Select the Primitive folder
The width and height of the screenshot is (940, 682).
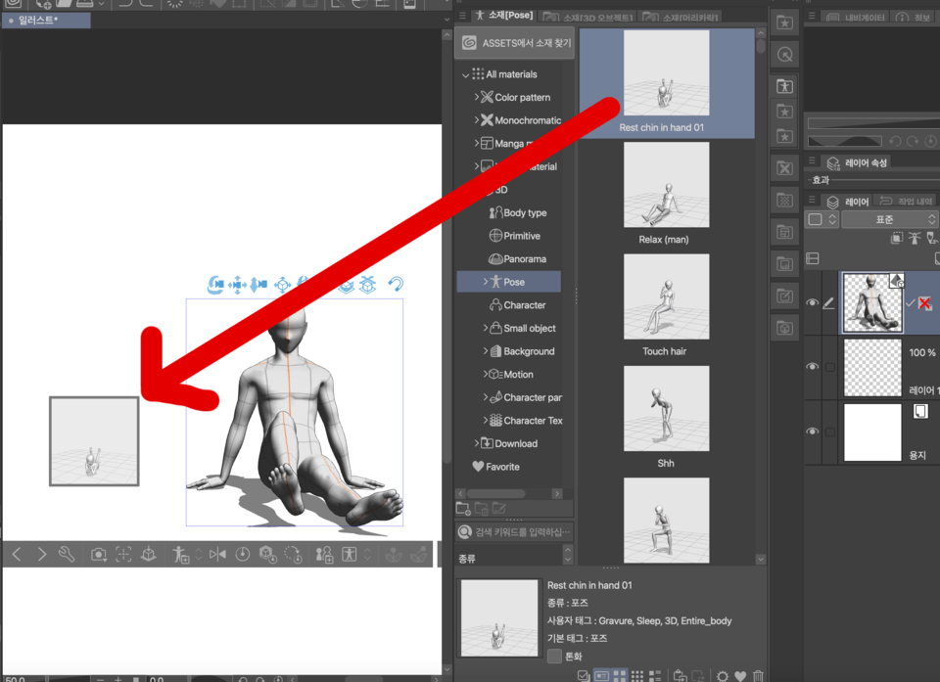pyautogui.click(x=514, y=236)
